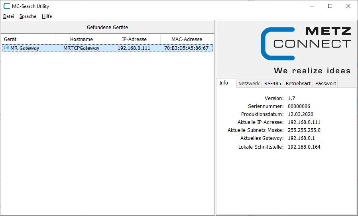Image resolution: width=358 pixels, height=216 pixels.
Task: Click the MR-Gateway device icon
Action: (6, 48)
